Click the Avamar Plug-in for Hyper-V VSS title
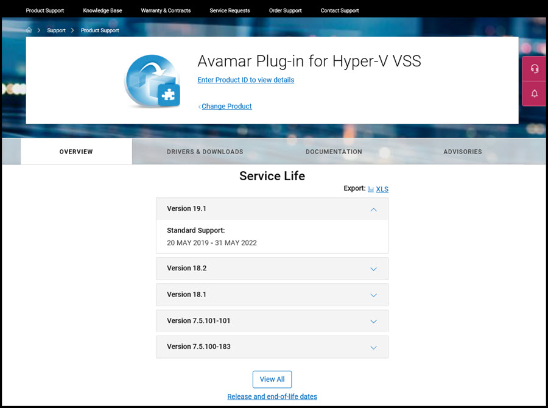The width and height of the screenshot is (548, 408). [x=309, y=61]
